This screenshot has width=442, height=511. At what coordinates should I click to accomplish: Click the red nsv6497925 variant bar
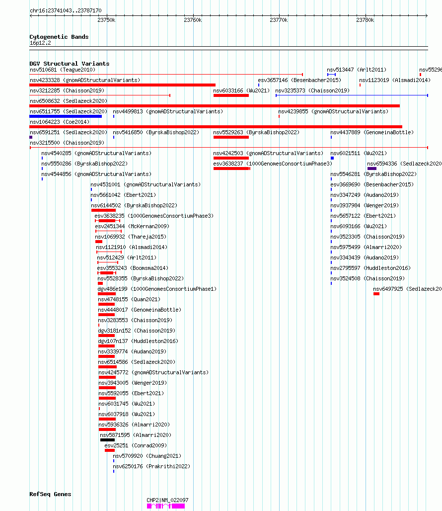pos(376,294)
